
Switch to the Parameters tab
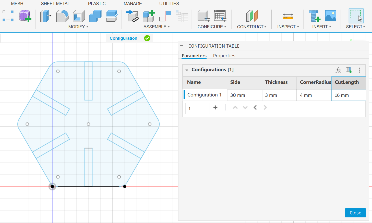click(x=194, y=56)
